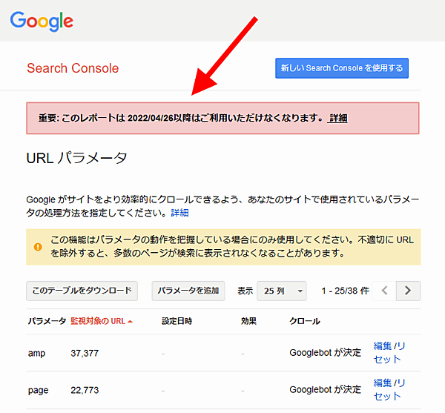Viewport: 445px width, 413px height.
Task: Select the amp parameter cell
Action: pyautogui.click(x=36, y=354)
